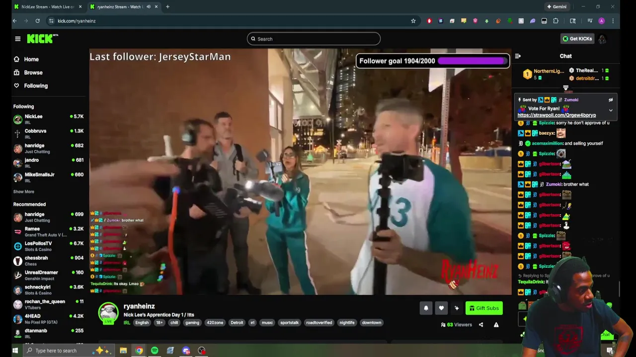The height and width of the screenshot is (357, 636).
Task: Switch to ryanheinz Stream browser tab
Action: tap(124, 7)
